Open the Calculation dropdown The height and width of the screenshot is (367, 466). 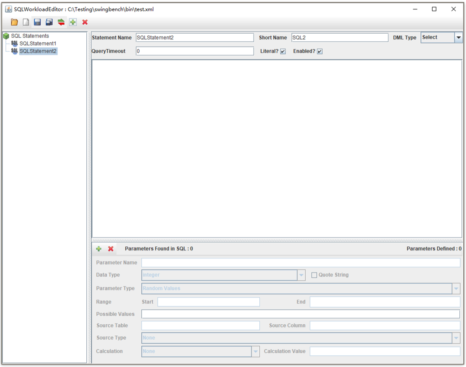click(255, 351)
